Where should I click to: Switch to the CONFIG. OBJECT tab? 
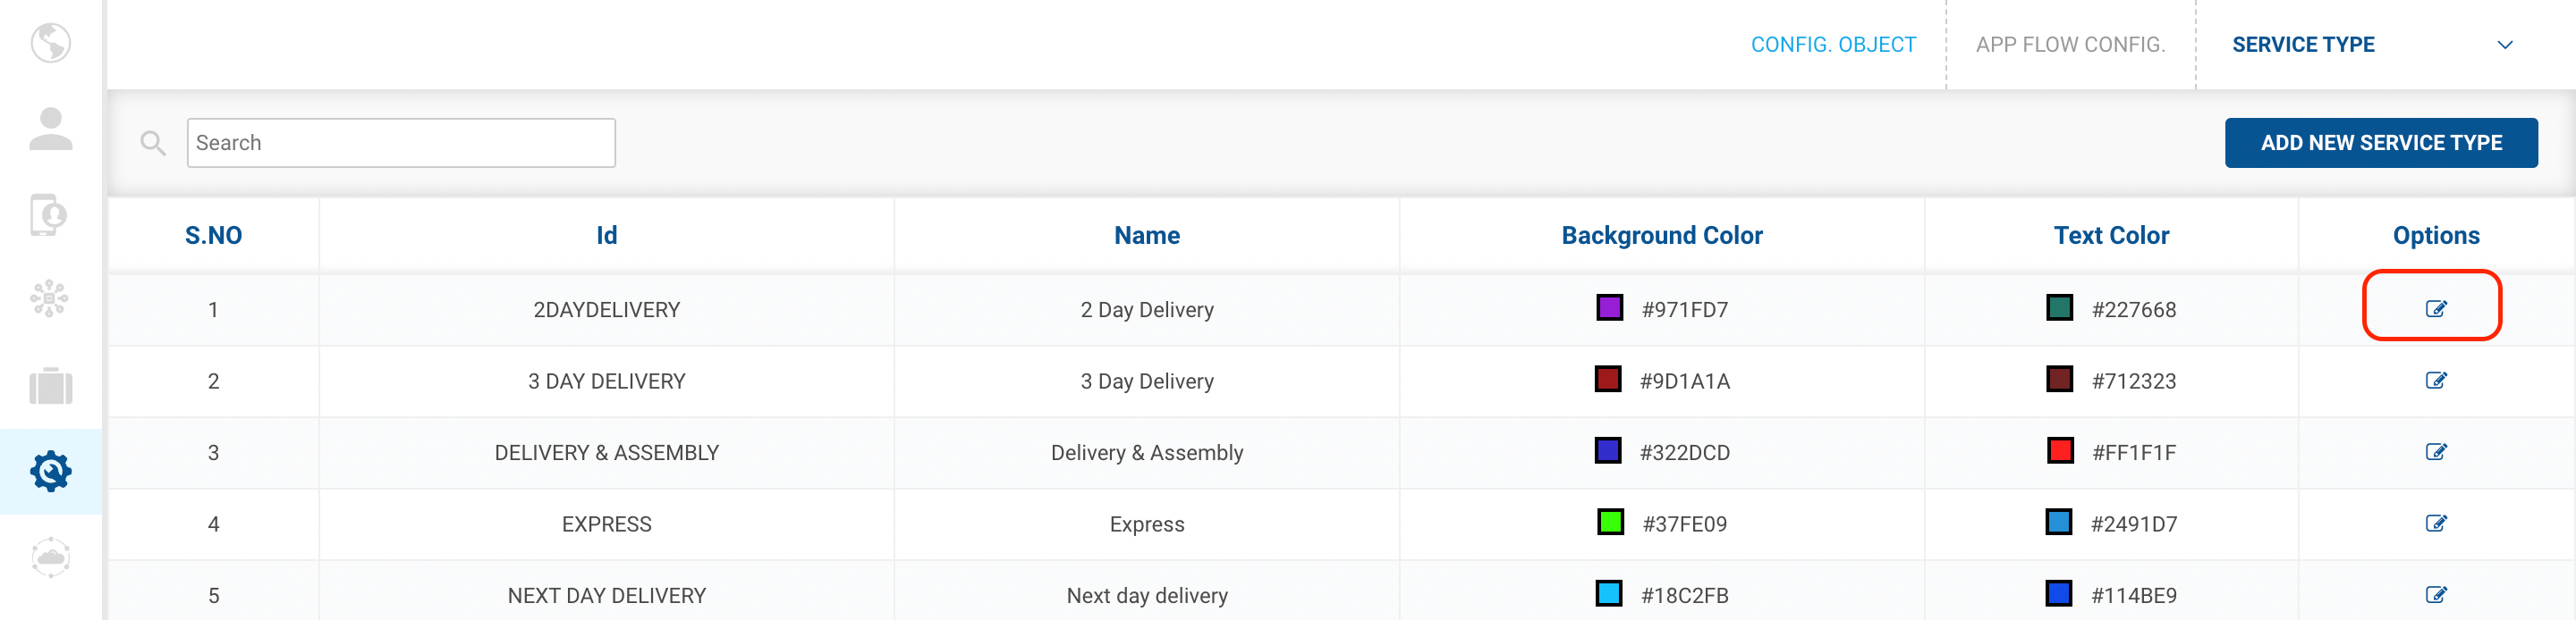(x=1833, y=45)
